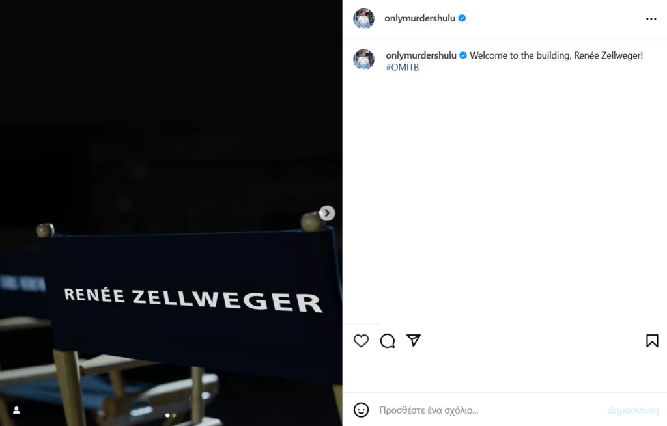Viewport: 667px width, 426px height.
Task: Open onlymurdershulu username in header
Action: pyautogui.click(x=419, y=18)
